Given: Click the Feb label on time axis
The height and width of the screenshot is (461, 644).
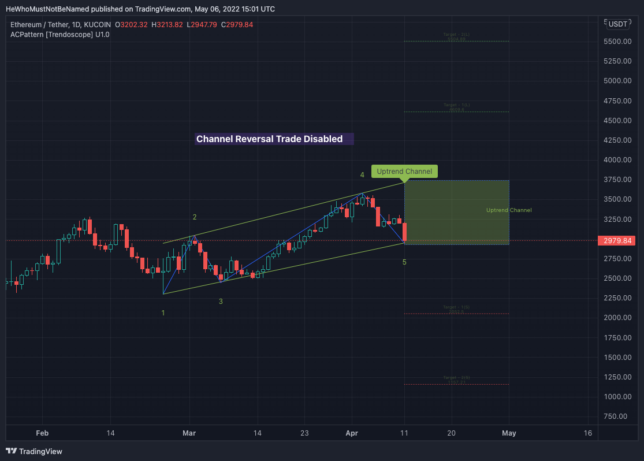Looking at the screenshot, I should click(42, 433).
